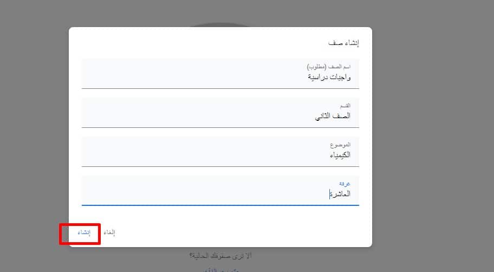494x272 pixels.
Task: Click the text 'ألا ترى صفوفك الحالية؟'
Action: point(220,256)
